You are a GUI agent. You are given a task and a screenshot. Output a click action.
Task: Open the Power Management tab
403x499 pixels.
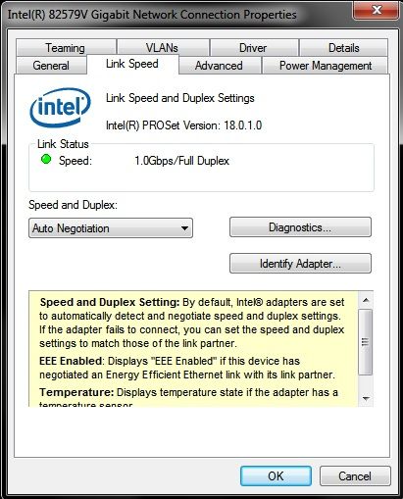click(326, 66)
